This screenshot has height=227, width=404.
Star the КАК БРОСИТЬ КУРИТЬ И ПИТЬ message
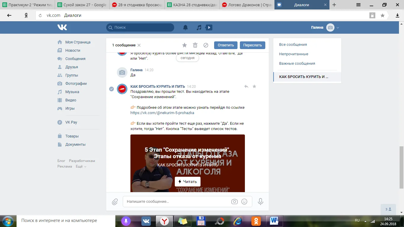(x=254, y=86)
